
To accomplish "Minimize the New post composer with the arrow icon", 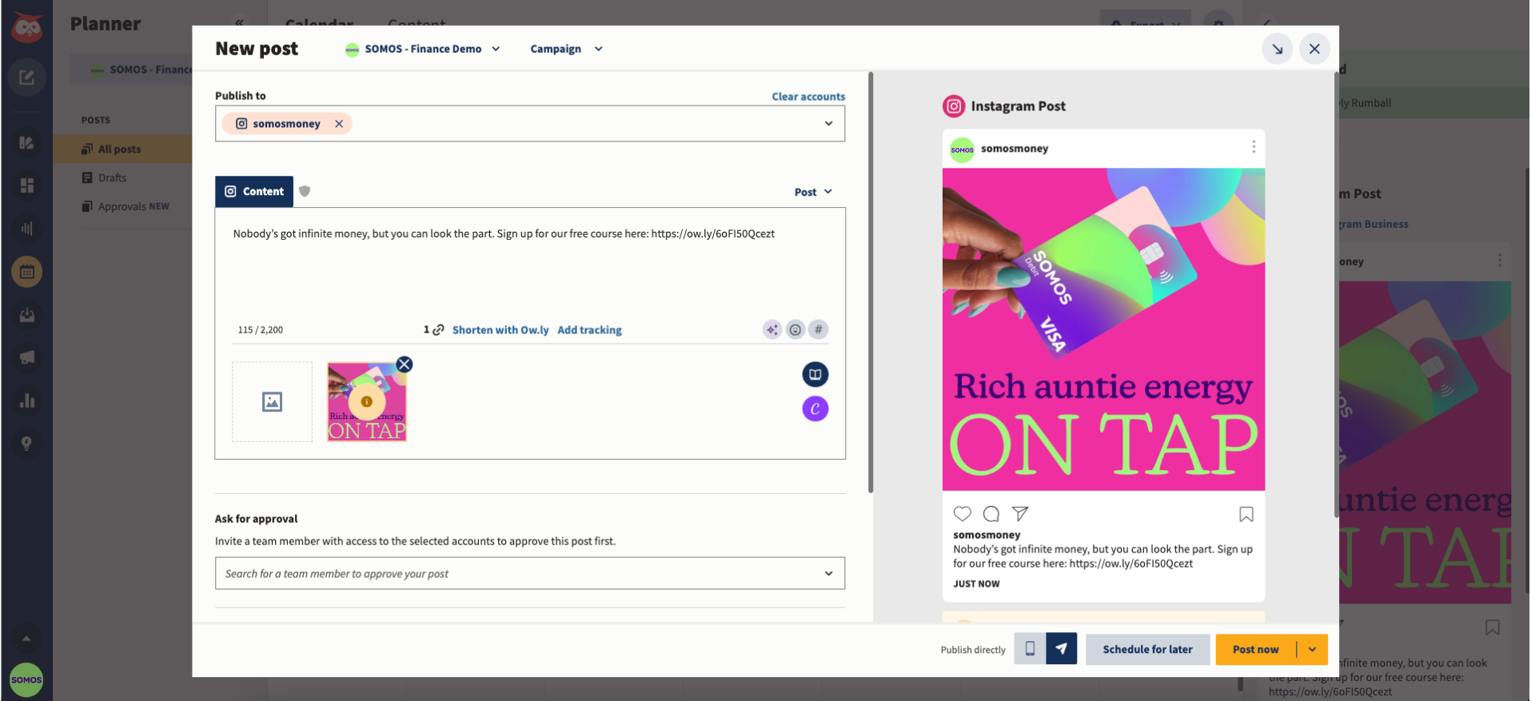I will (1278, 49).
